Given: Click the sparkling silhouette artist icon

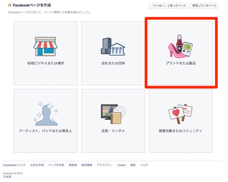Looking at the screenshot, I should pos(46,114).
